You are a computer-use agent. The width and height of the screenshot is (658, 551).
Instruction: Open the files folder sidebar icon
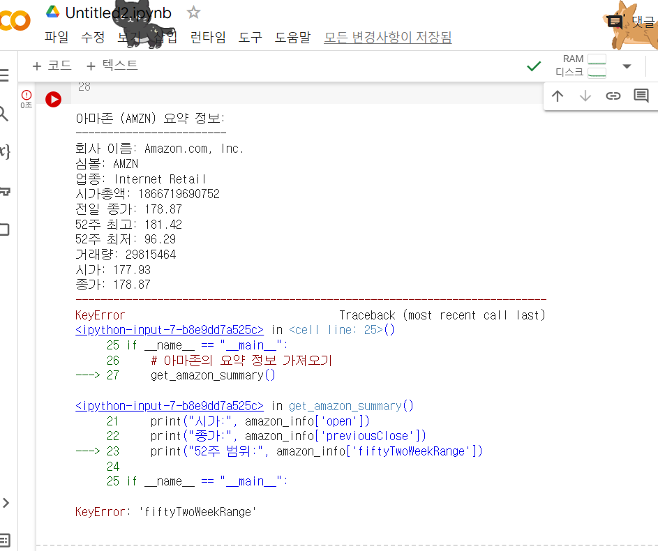5,229
